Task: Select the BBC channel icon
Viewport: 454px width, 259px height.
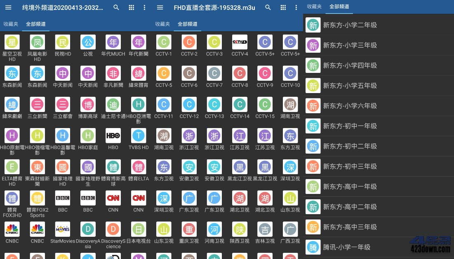Action: (62, 198)
